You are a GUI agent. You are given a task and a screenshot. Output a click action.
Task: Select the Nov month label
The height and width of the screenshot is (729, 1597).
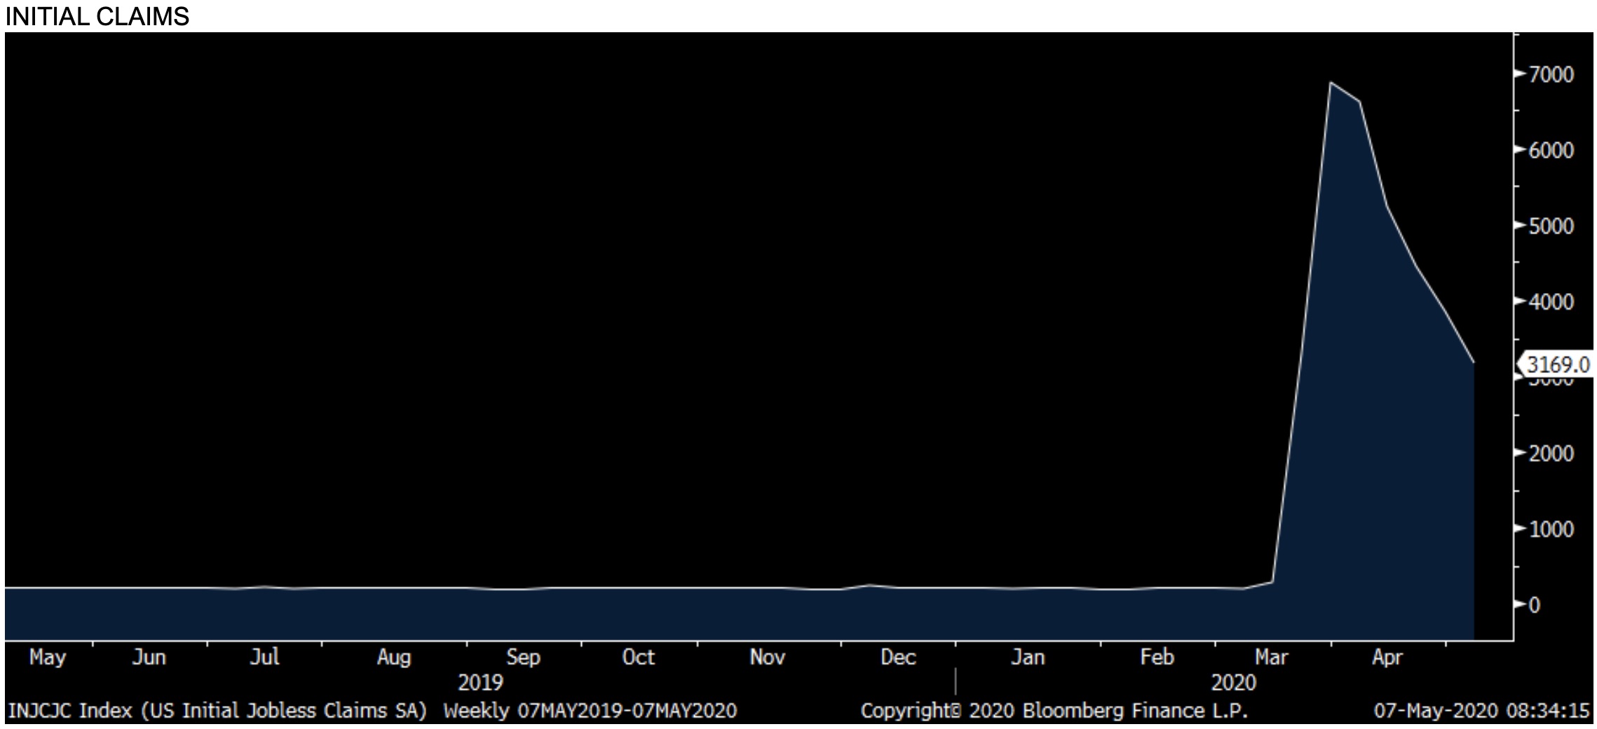(767, 658)
